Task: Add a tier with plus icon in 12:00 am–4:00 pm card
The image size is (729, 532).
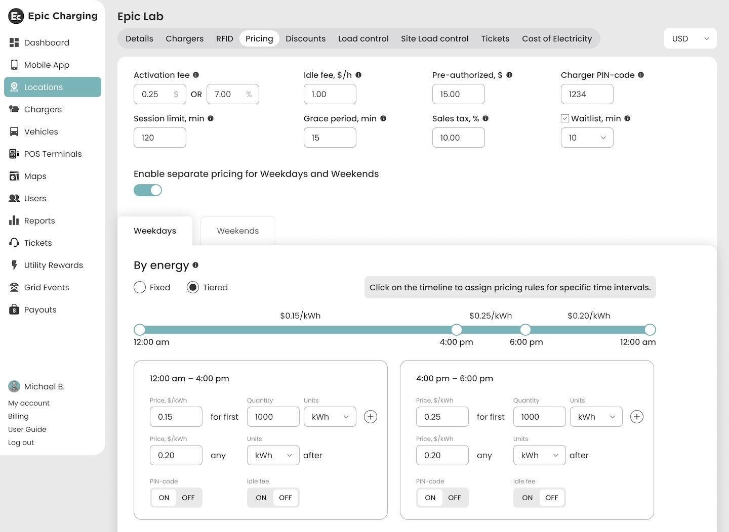Action: [x=371, y=417]
